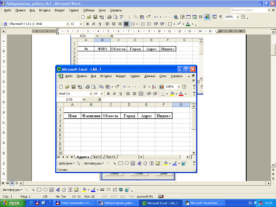Click Save icon in Word toolbar

tap(95, 17)
